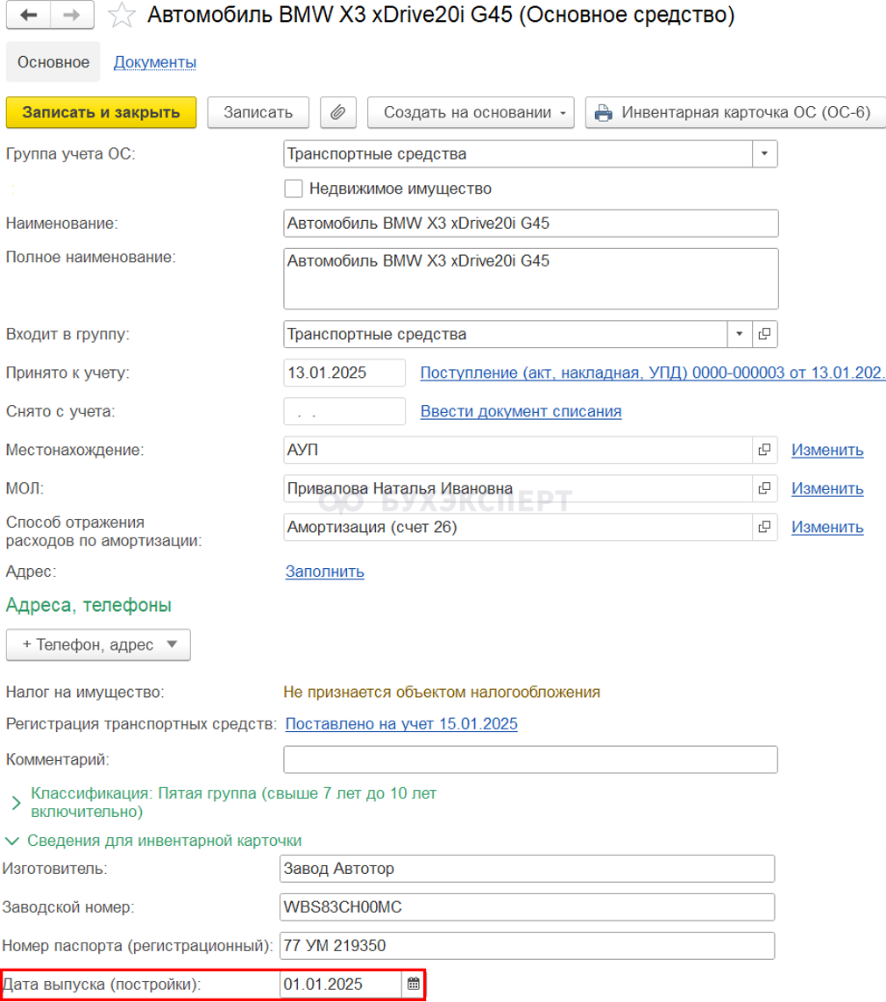Click the empty Снято с учета date field

click(x=344, y=411)
